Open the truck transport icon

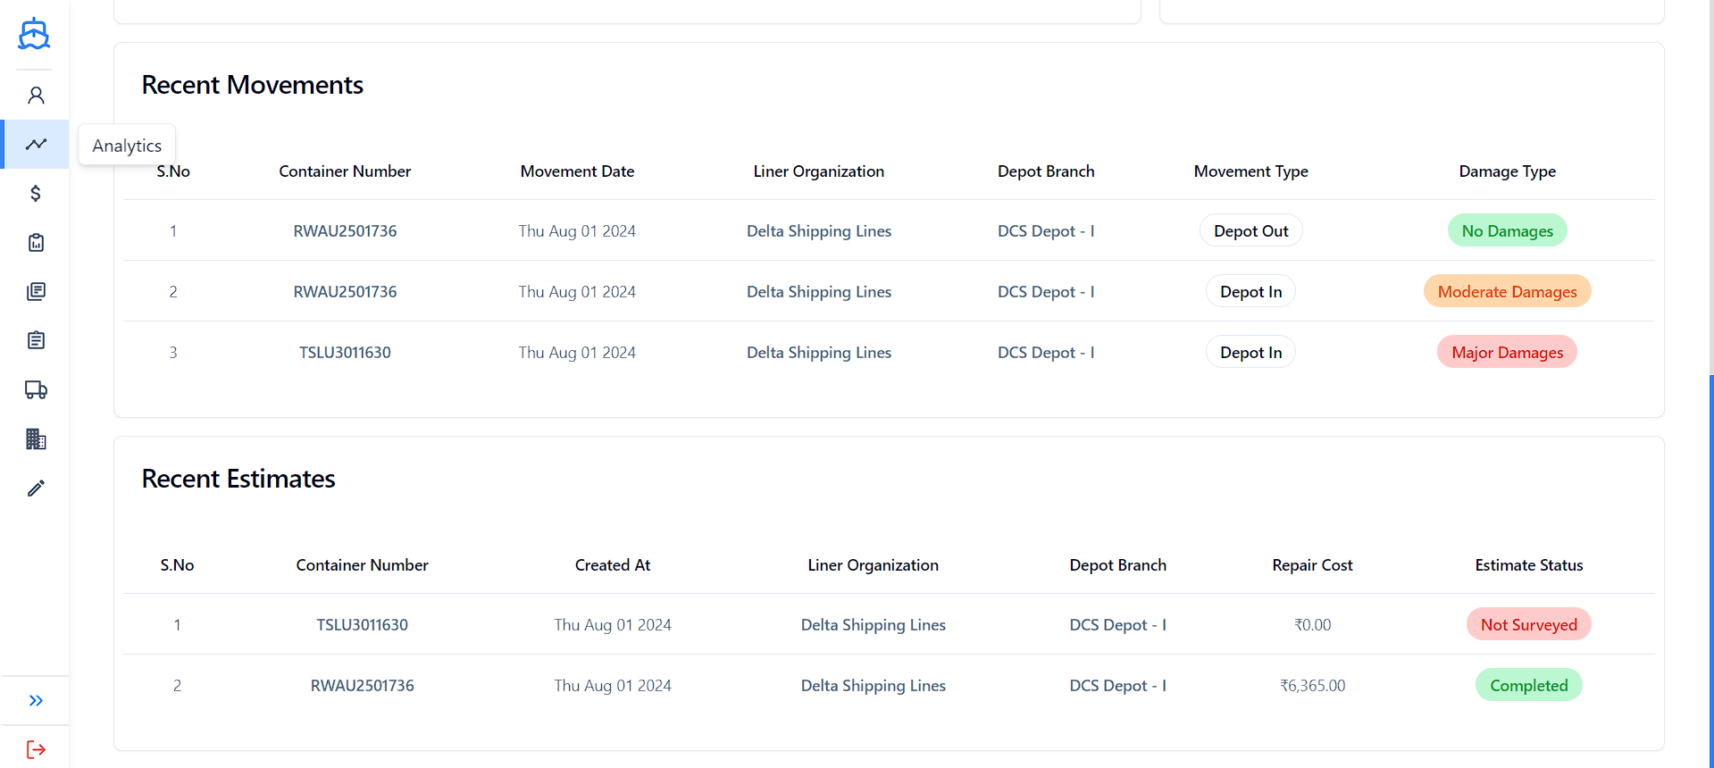36,389
